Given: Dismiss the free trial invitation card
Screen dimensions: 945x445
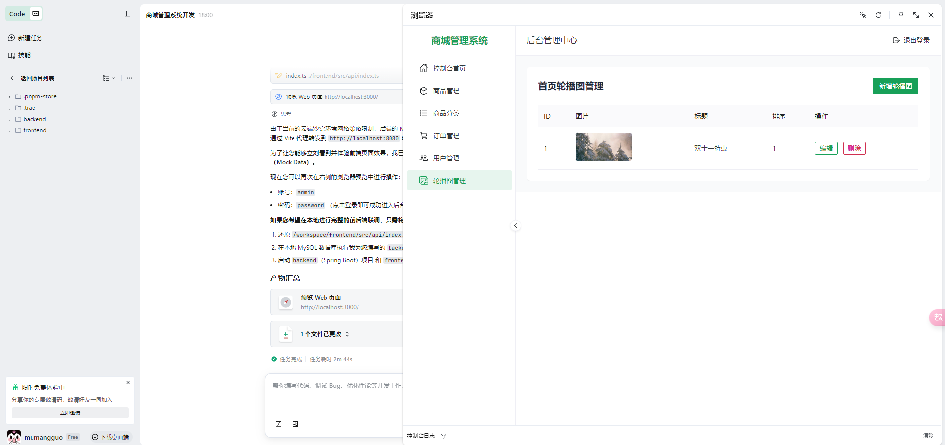Looking at the screenshot, I should pos(128,382).
